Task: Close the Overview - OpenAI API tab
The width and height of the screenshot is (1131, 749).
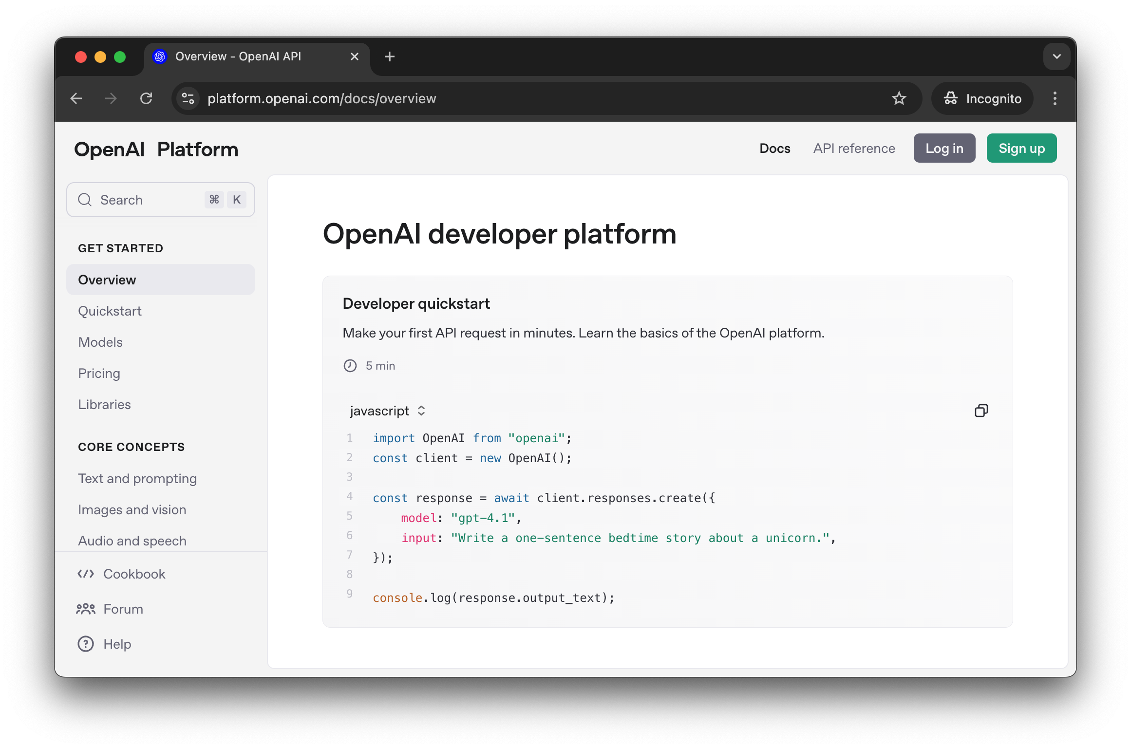Action: click(x=355, y=56)
